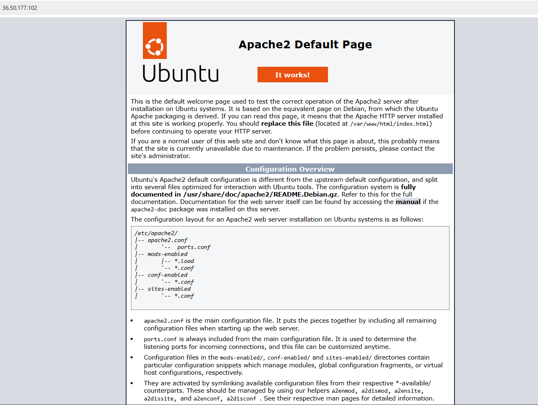
Task: Click the "mods-enabled/" inline code text
Action: 242,358
